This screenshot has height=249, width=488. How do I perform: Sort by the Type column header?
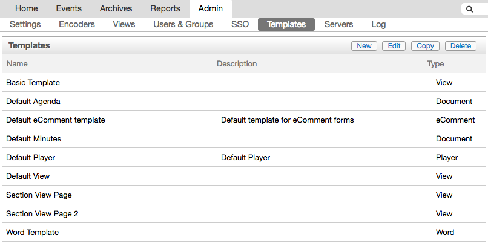(435, 63)
